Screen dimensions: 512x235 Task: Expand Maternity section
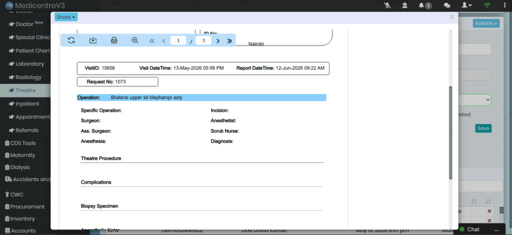point(20,155)
